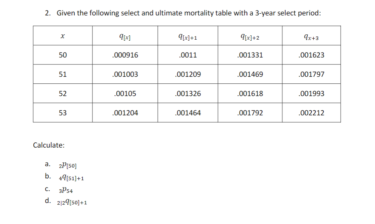This screenshot has width=375, height=224.
Task: Select the age 51 row label
Action: (63, 74)
